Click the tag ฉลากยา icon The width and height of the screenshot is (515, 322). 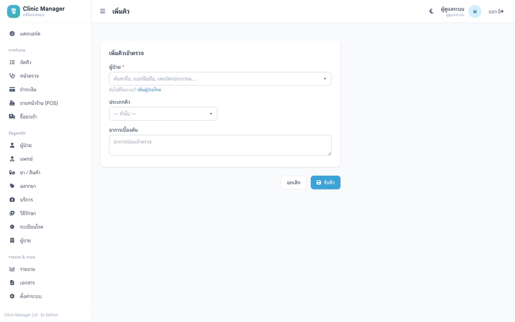point(12,186)
